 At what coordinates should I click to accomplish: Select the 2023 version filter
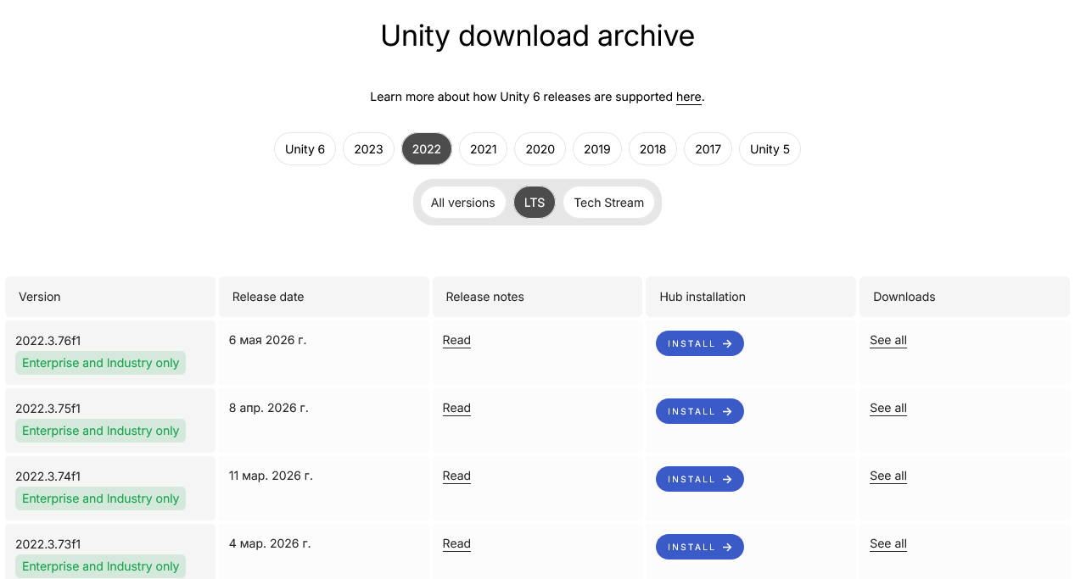tap(368, 149)
